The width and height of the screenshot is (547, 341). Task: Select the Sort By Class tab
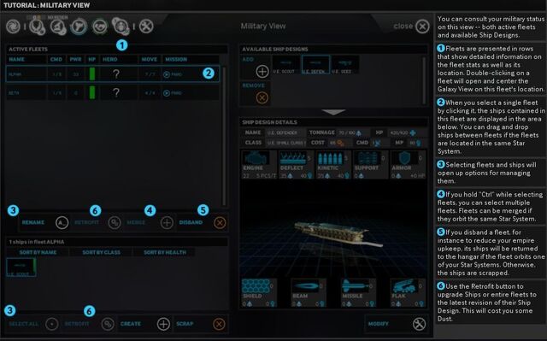(x=101, y=252)
